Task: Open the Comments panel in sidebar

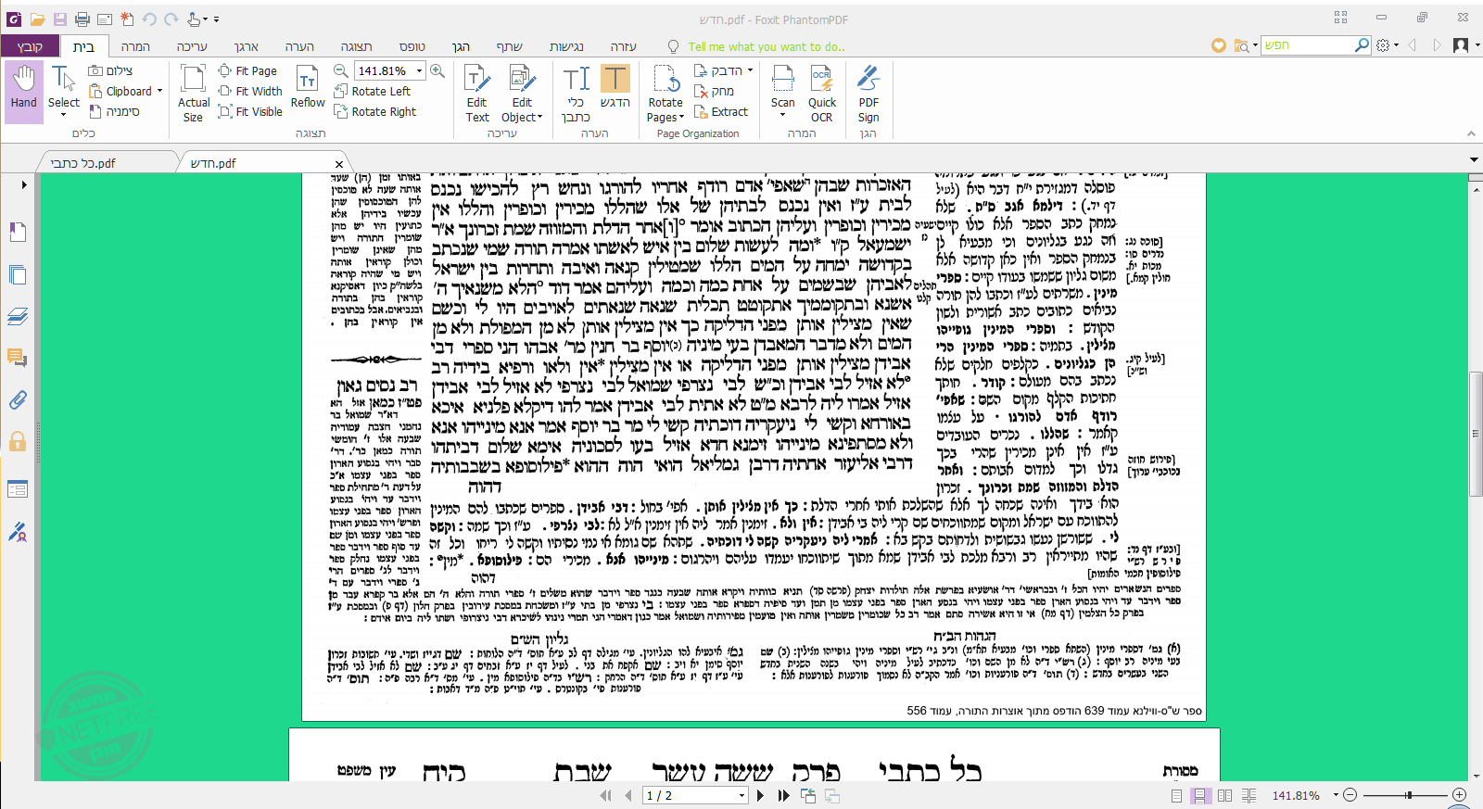Action: (x=18, y=357)
